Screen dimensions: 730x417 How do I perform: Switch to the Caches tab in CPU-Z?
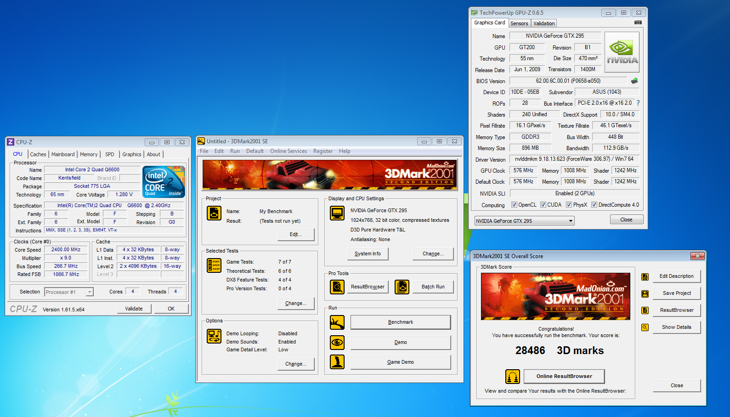pyautogui.click(x=38, y=154)
